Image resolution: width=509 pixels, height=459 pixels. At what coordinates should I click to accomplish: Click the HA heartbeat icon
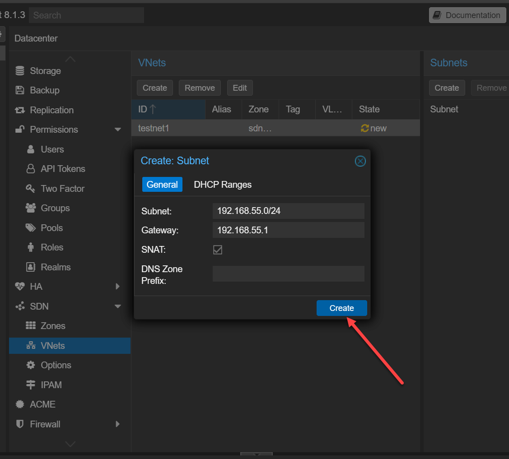pyautogui.click(x=20, y=287)
